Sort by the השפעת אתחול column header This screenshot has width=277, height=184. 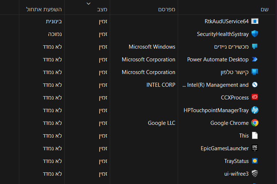coord(44,9)
